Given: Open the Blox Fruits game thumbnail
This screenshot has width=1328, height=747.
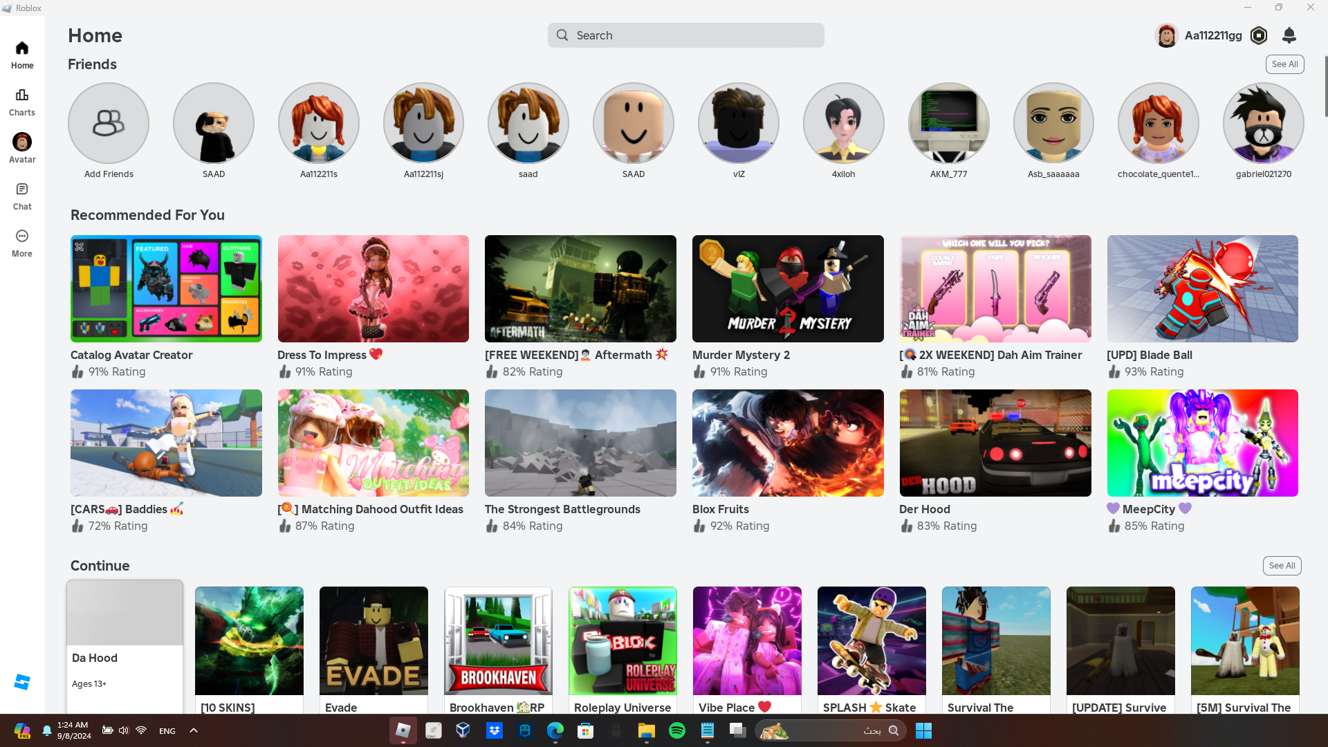Looking at the screenshot, I should 788,443.
